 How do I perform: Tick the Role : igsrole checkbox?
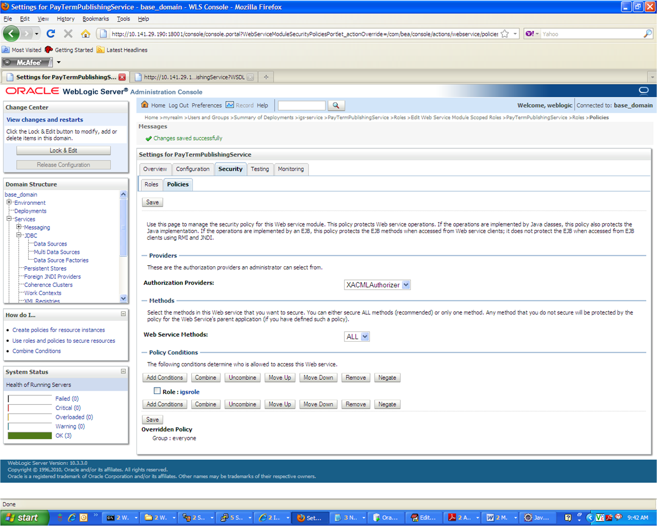(157, 391)
